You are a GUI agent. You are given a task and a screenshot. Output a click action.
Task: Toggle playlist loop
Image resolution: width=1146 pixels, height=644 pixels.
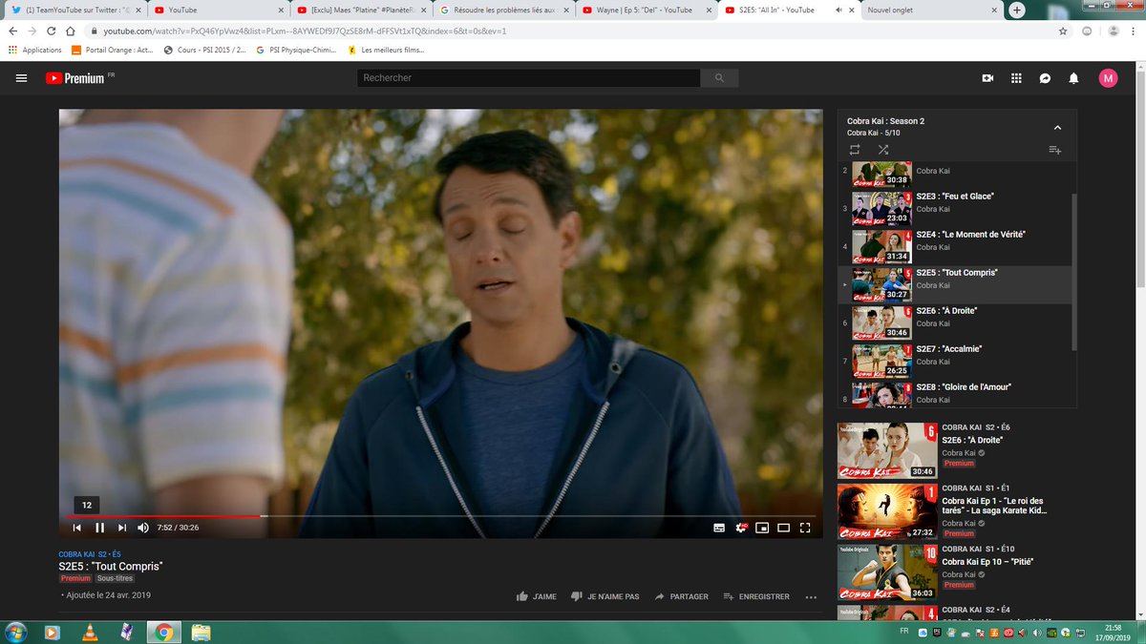pyautogui.click(x=855, y=150)
